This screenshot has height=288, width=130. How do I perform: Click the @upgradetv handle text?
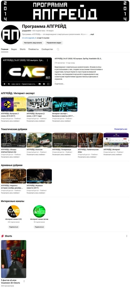tap(27, 31)
